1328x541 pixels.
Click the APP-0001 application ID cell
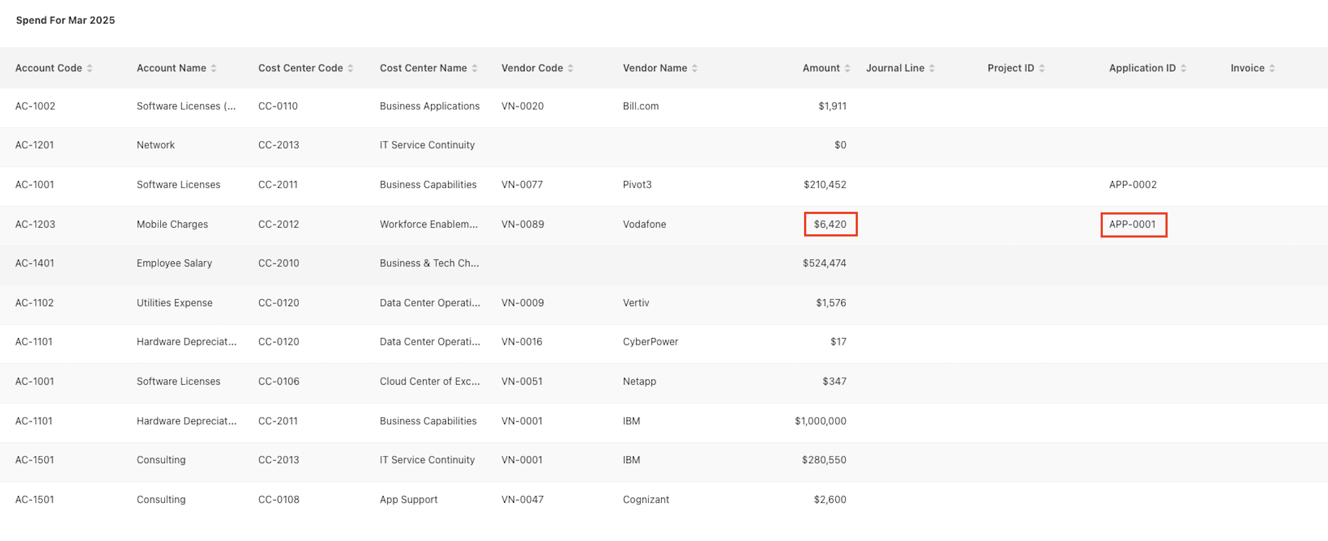pos(1132,224)
